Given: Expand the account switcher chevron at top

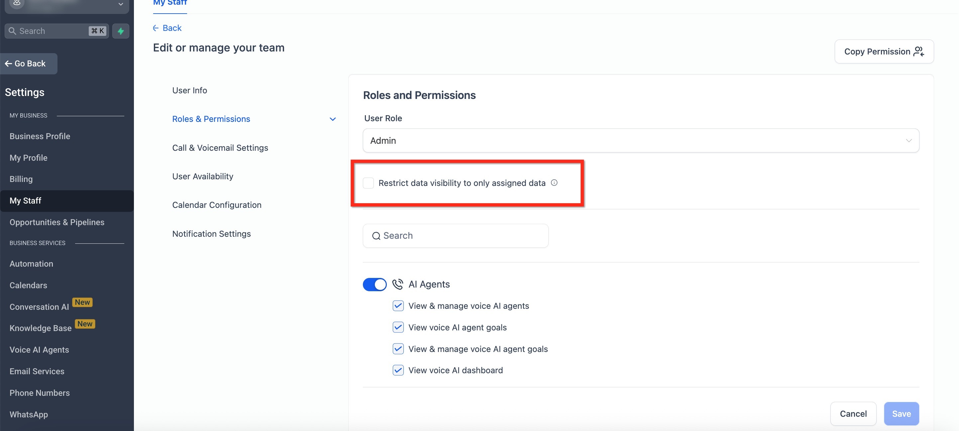Looking at the screenshot, I should coord(121,4).
